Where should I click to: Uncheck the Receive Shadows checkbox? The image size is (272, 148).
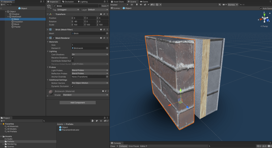tap(73, 58)
